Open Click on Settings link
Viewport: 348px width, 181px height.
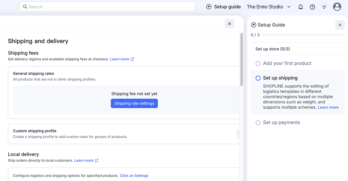click(x=134, y=176)
